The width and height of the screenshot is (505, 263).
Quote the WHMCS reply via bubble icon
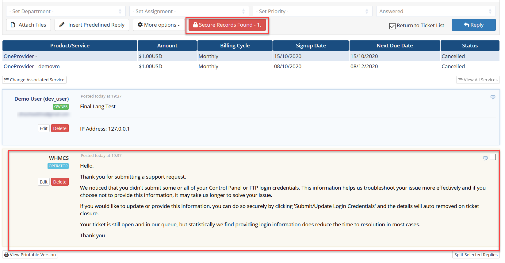pos(485,158)
